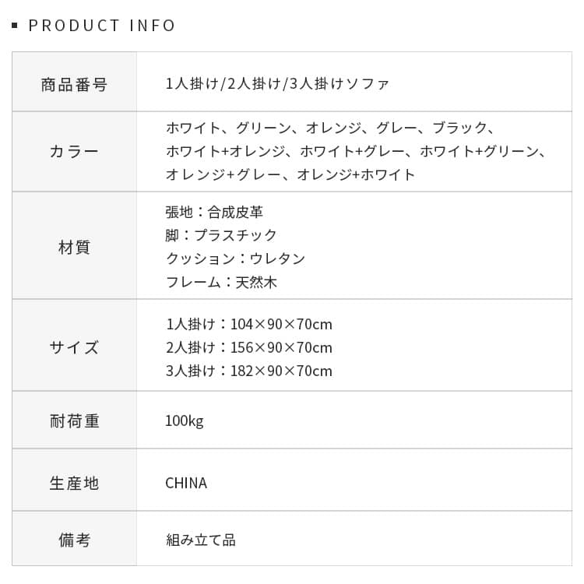Click the CHINA origin value
584x584 pixels.
tap(186, 483)
